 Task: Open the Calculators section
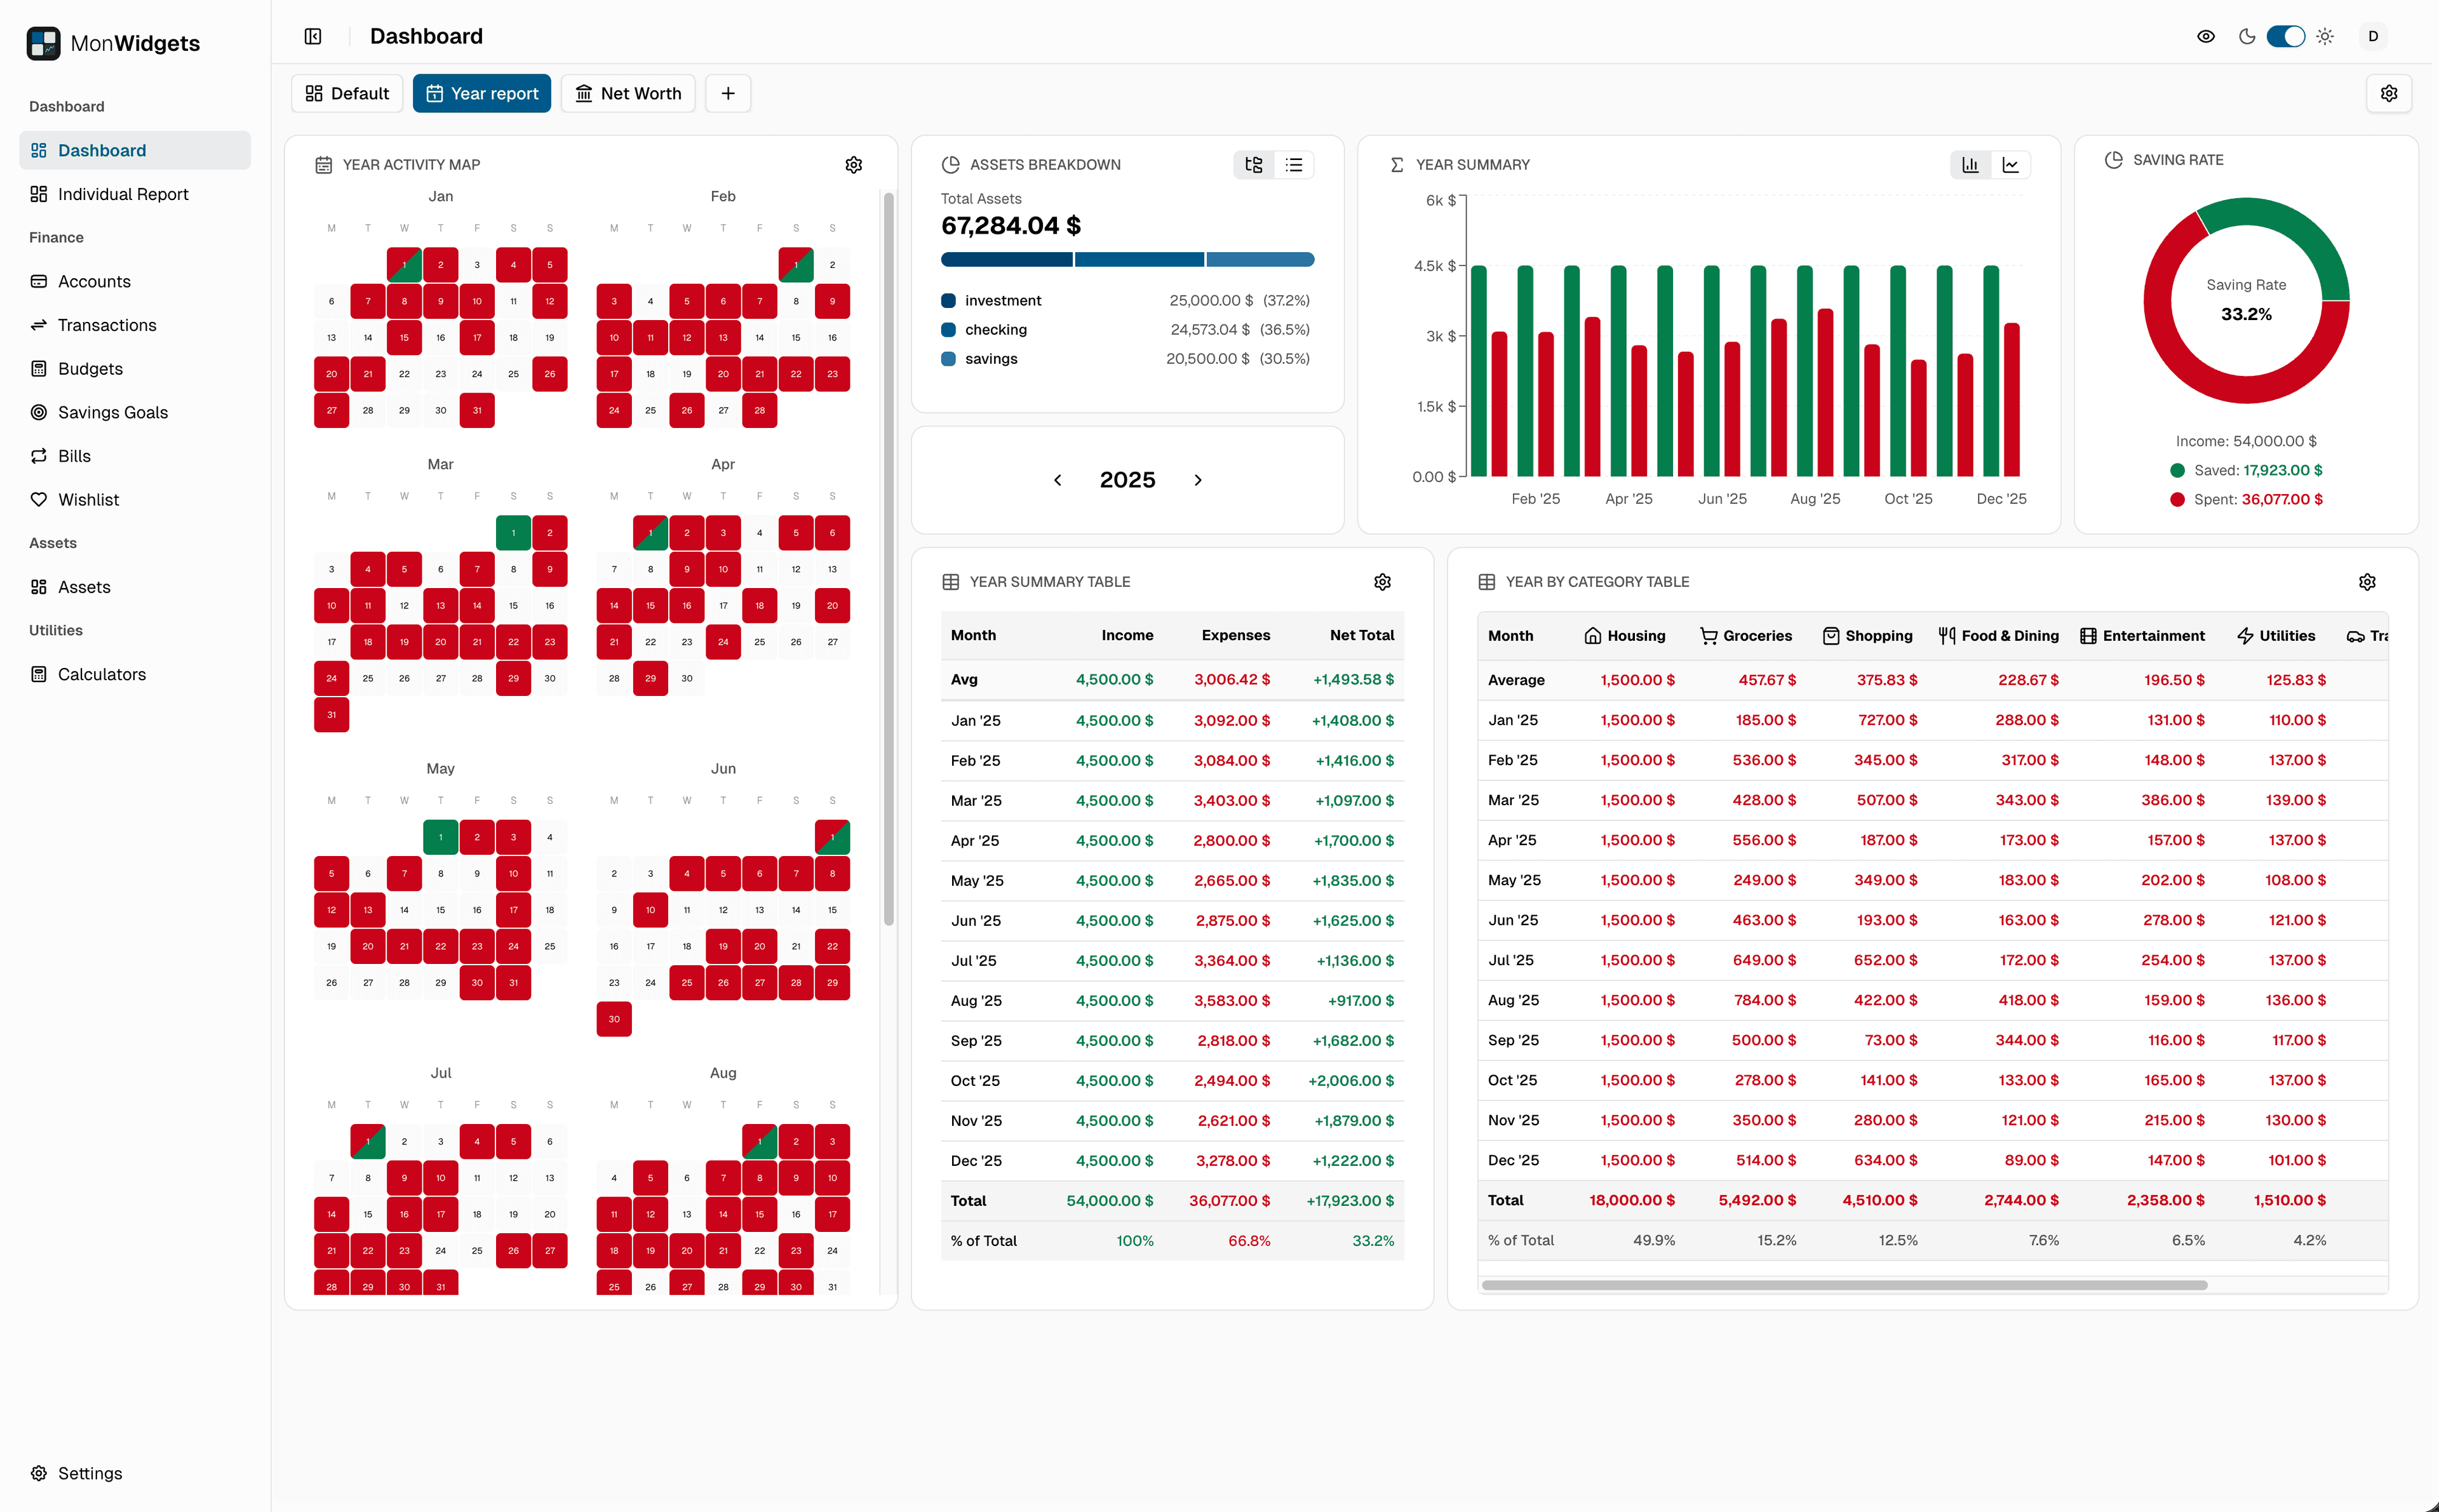click(102, 674)
